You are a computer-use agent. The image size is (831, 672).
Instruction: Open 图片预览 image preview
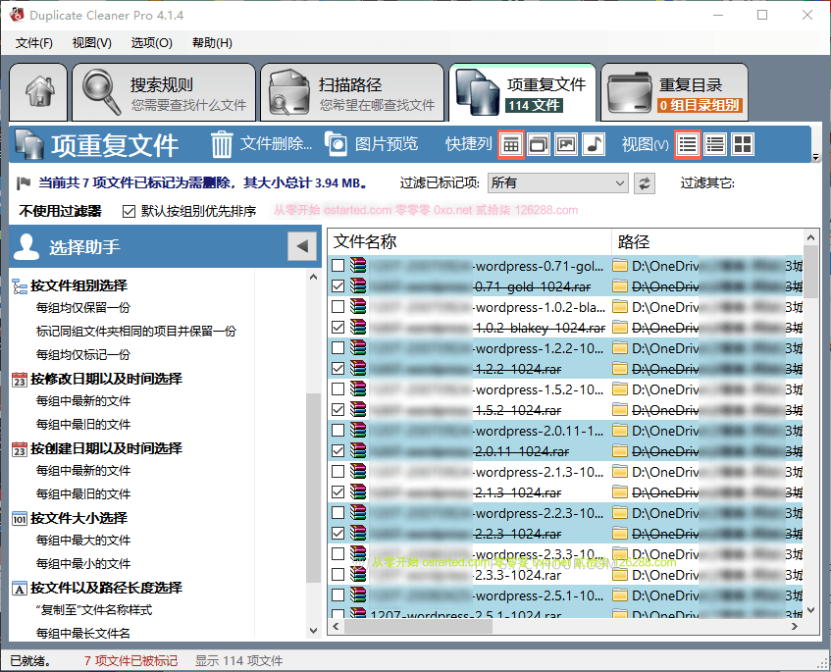pyautogui.click(x=371, y=143)
